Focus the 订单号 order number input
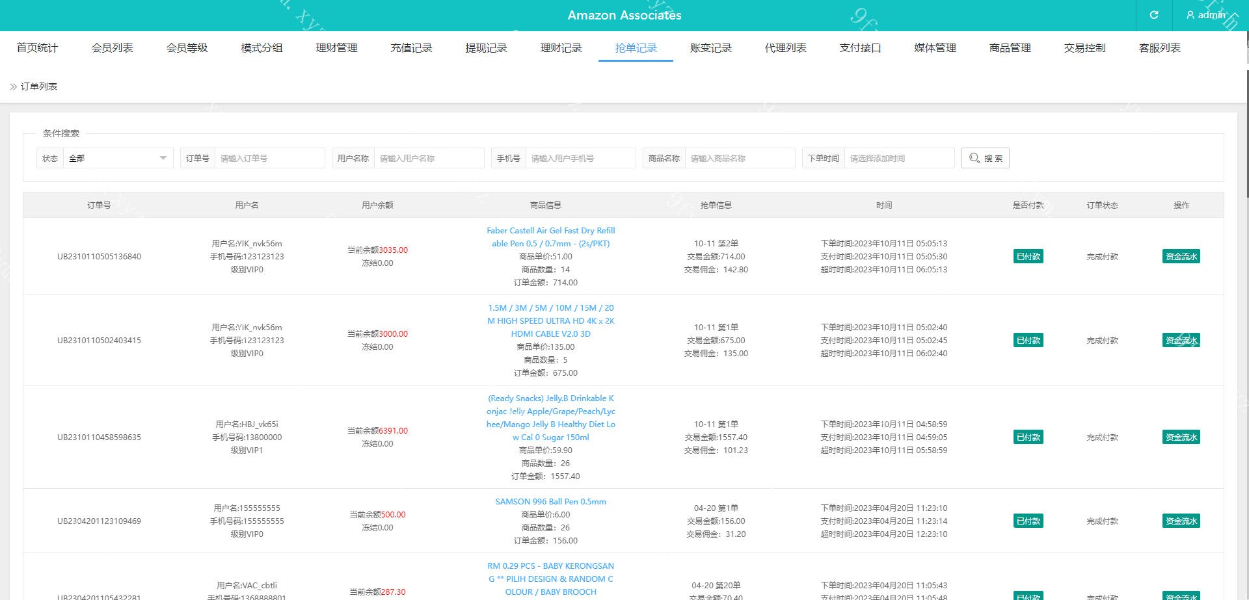1249x600 pixels. pos(269,158)
